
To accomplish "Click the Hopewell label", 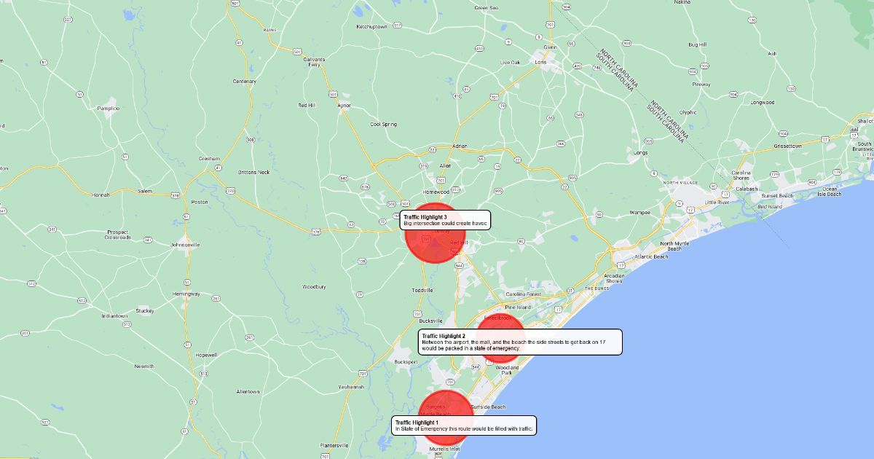I will 206,355.
